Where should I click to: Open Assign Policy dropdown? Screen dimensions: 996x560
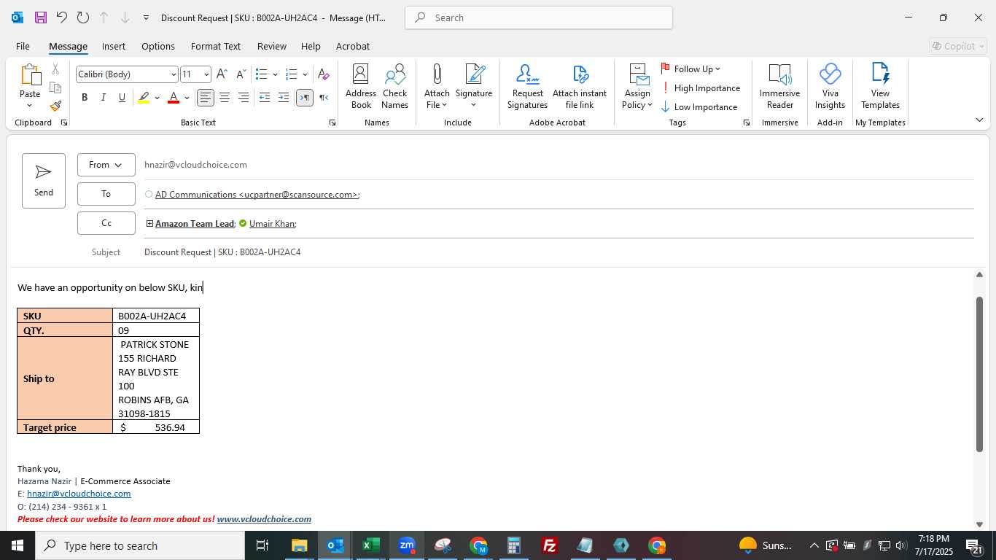[637, 86]
